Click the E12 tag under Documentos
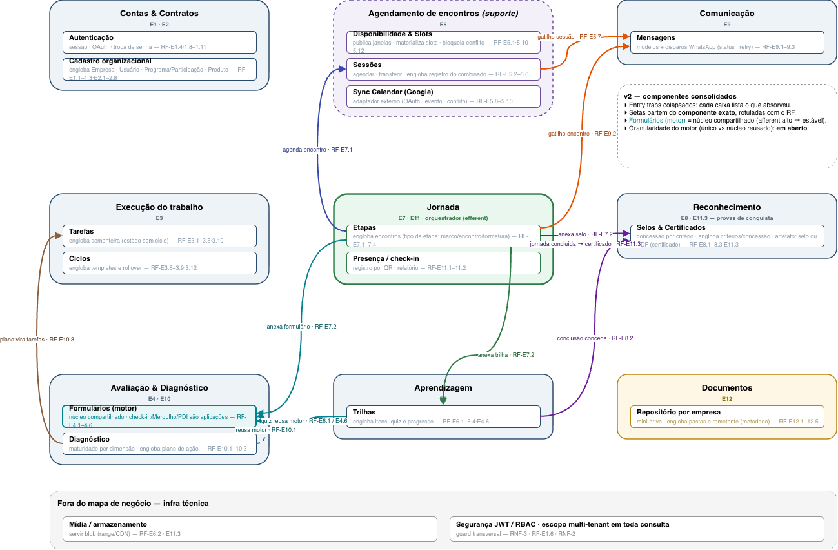This screenshot has height=550, width=838. pos(727,399)
